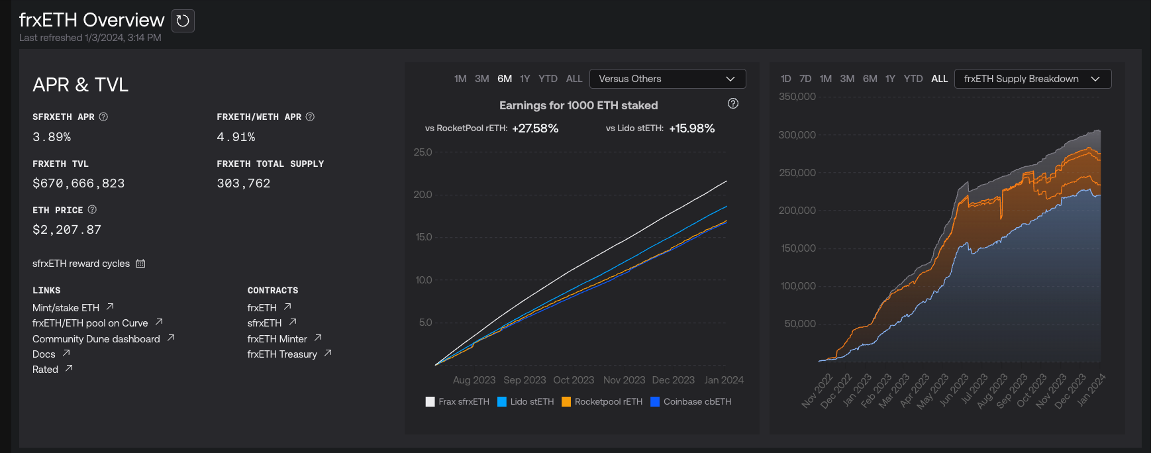Screen dimensions: 1151x453
Task: Switch supply chart to YTD range
Action: 913,79
